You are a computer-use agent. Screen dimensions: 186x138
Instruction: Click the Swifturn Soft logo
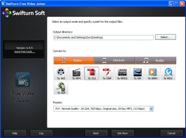pyautogui.click(x=24, y=13)
